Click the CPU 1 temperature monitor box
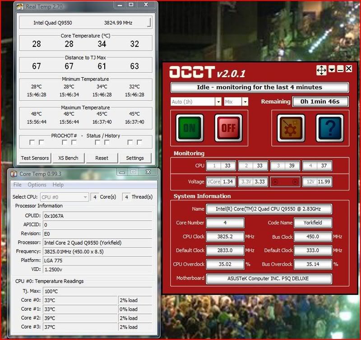The width and height of the screenshot is (361, 340). pos(221,166)
